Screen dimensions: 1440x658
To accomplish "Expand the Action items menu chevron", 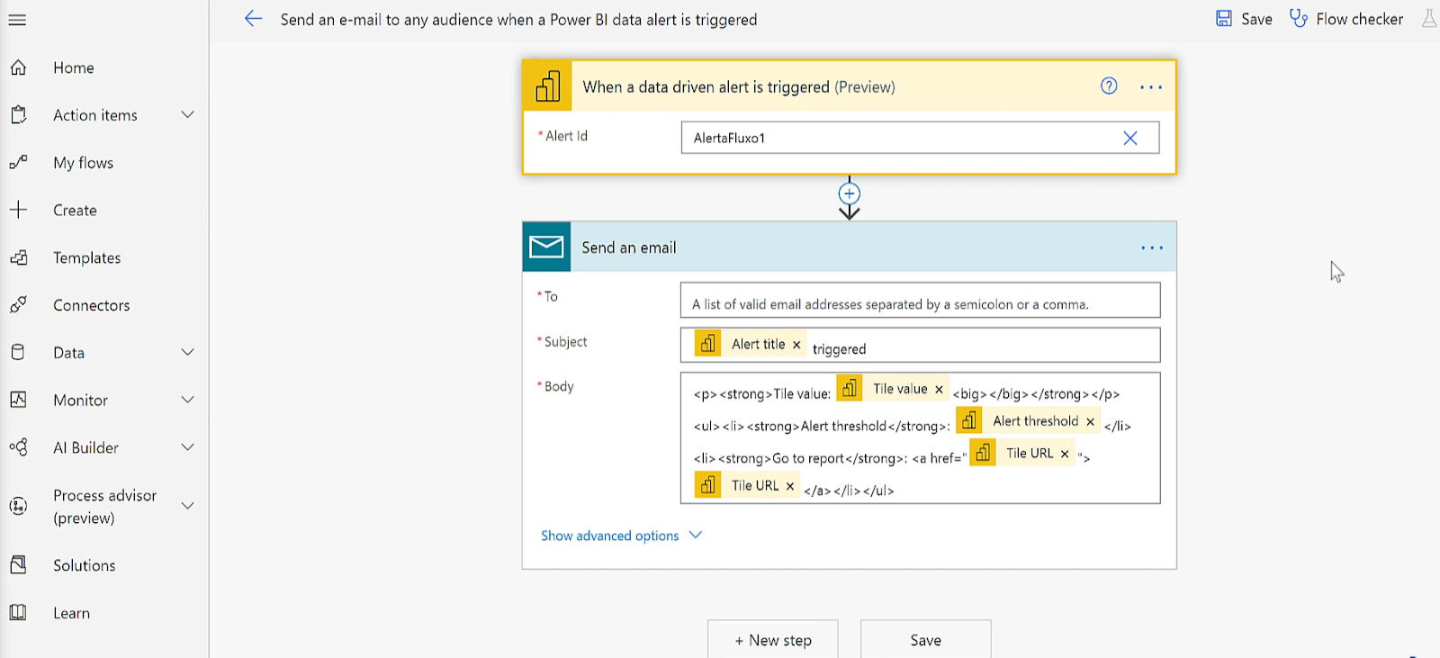I will pos(187,114).
